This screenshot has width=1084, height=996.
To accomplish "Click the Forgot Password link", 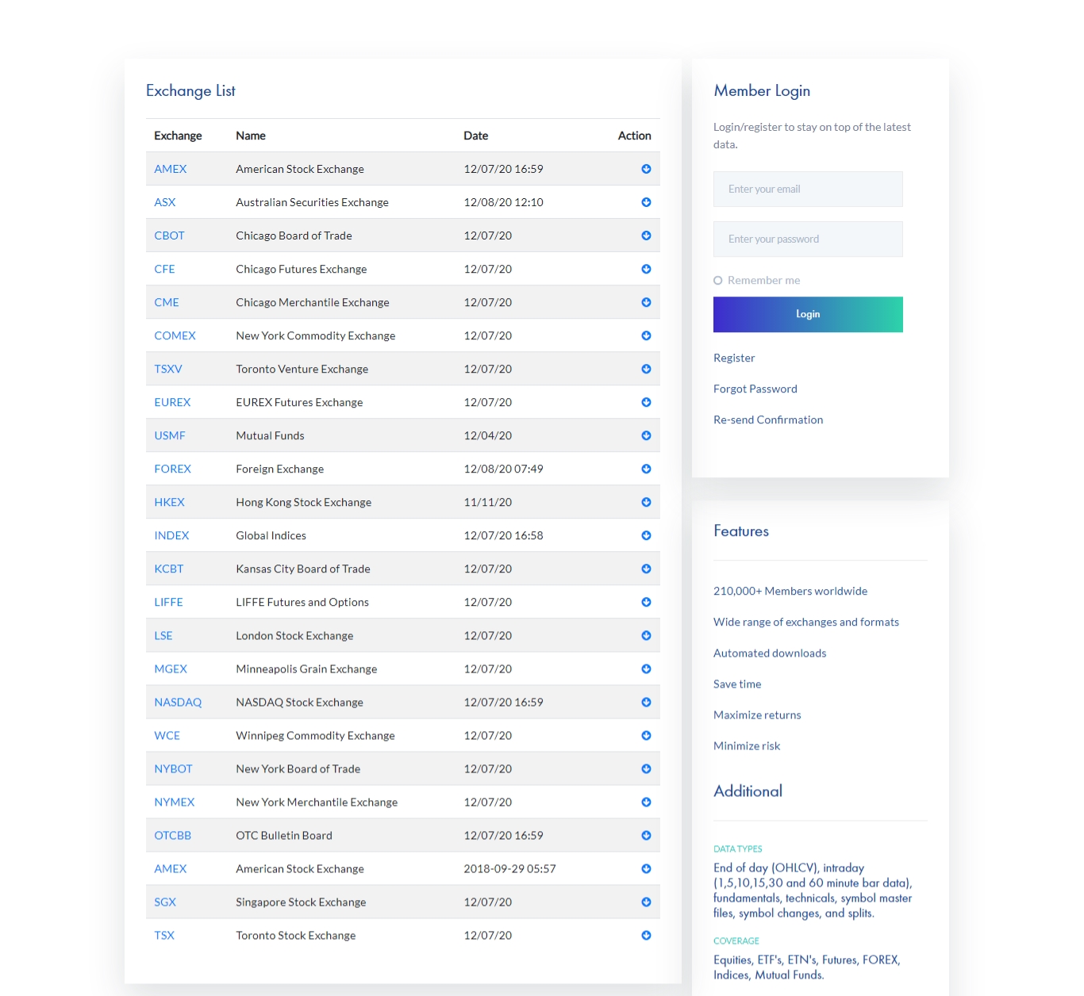I will point(755,389).
